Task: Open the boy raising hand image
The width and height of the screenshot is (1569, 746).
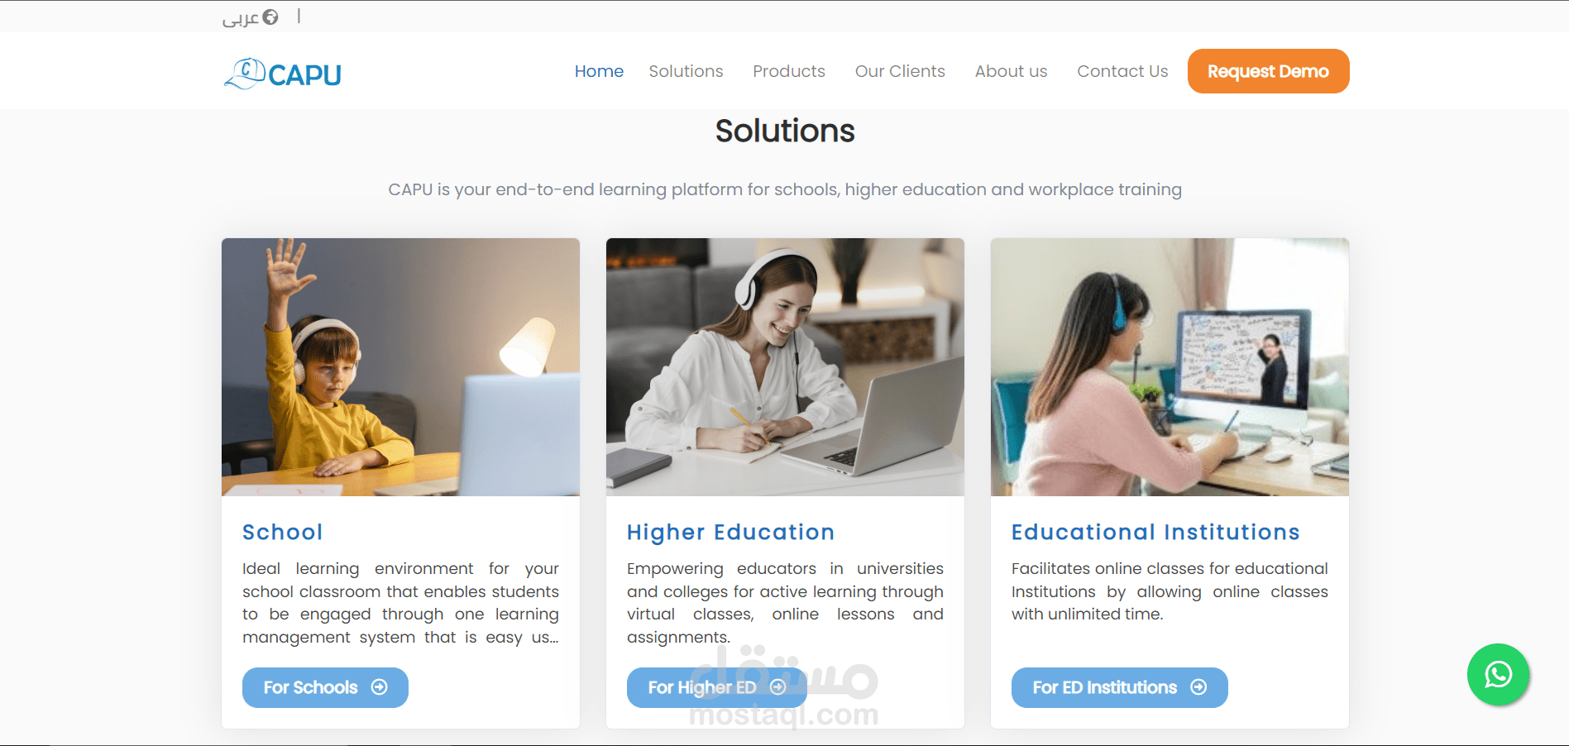Action: click(400, 367)
